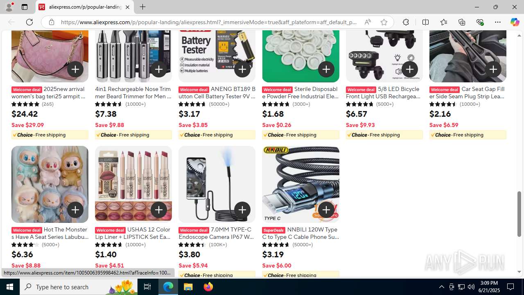
Task: Open the Car Seat Gap Filler product link
Action: pyautogui.click(x=468, y=93)
